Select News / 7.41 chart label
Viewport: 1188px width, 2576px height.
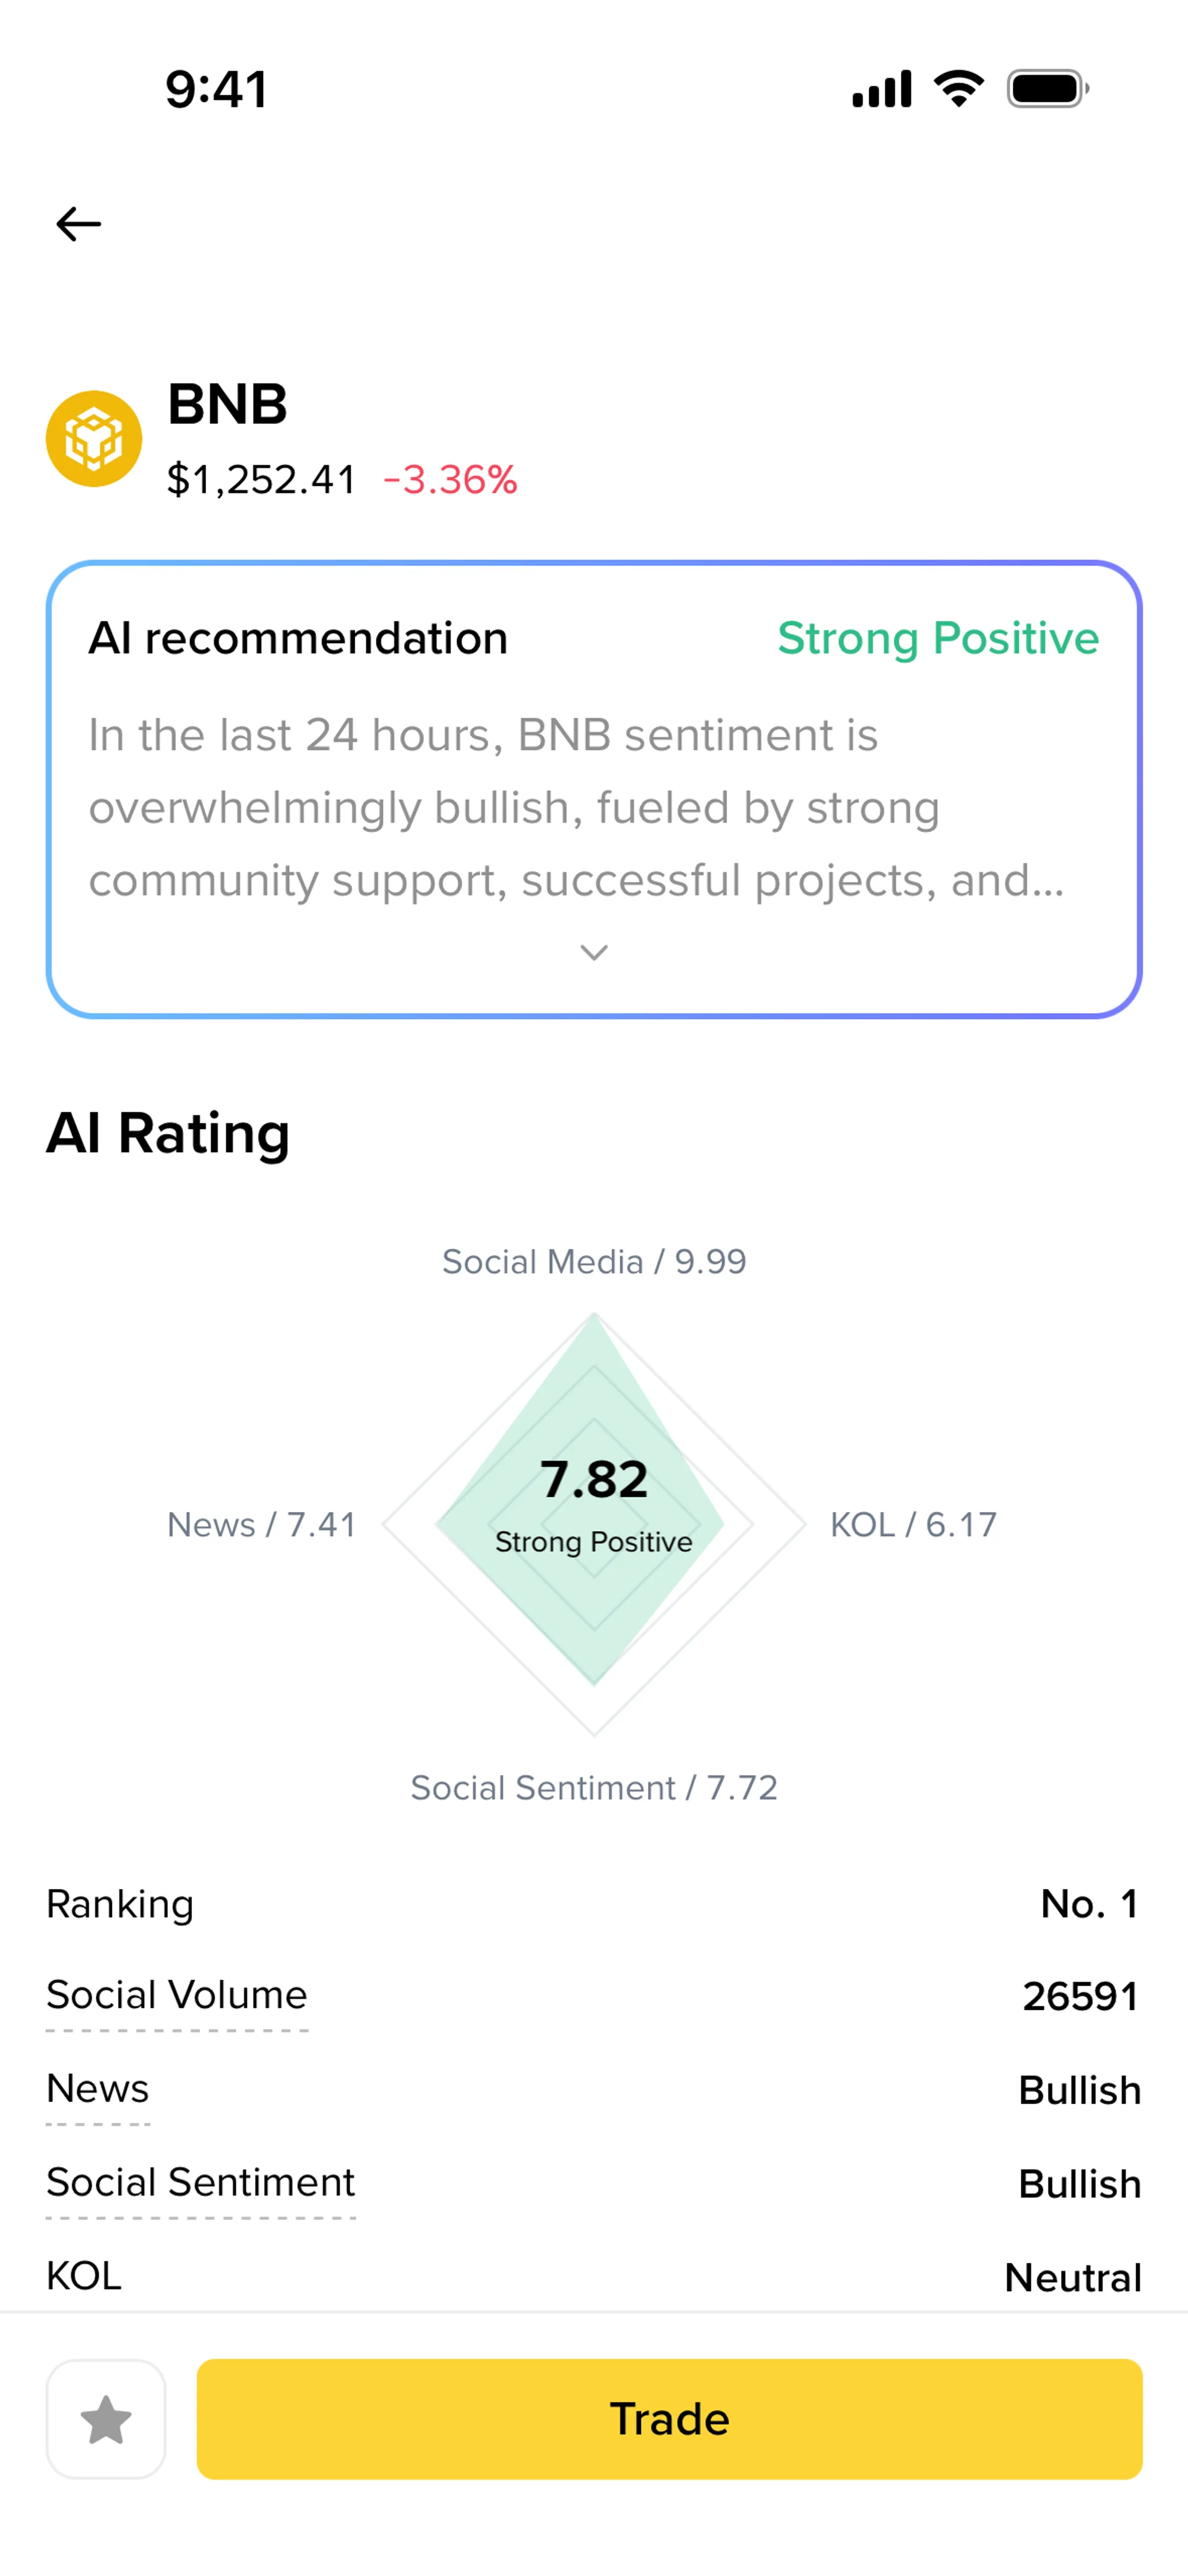coord(261,1525)
